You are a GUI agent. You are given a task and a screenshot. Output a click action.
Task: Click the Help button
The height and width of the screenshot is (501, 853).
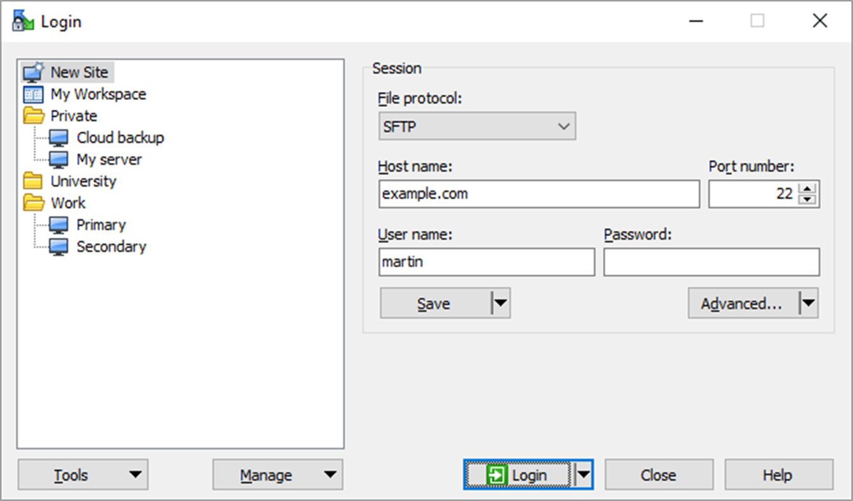(x=778, y=474)
